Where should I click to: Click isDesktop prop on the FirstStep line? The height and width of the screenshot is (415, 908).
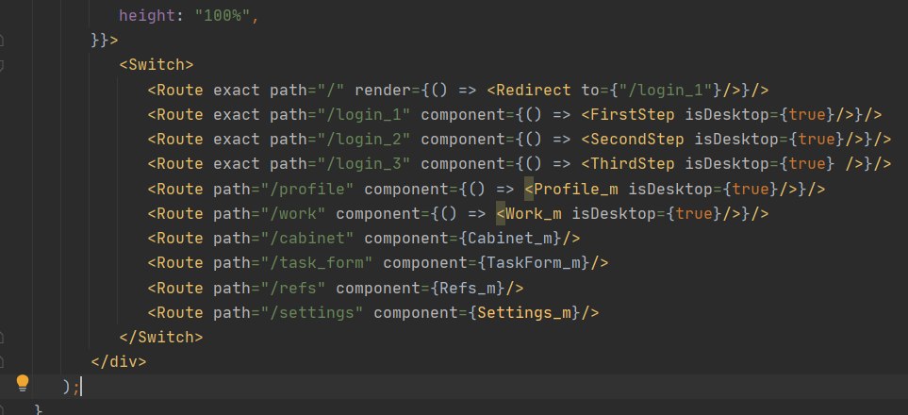coord(727,115)
